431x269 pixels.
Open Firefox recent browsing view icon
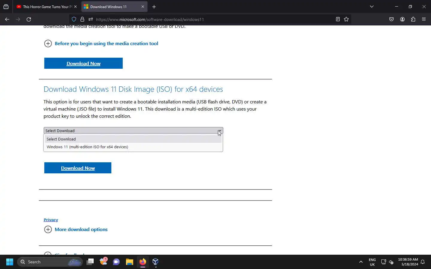pos(6,7)
